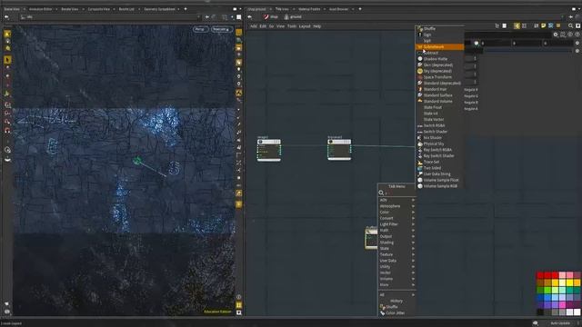Click the ground path breadcrumb

pyautogui.click(x=293, y=16)
